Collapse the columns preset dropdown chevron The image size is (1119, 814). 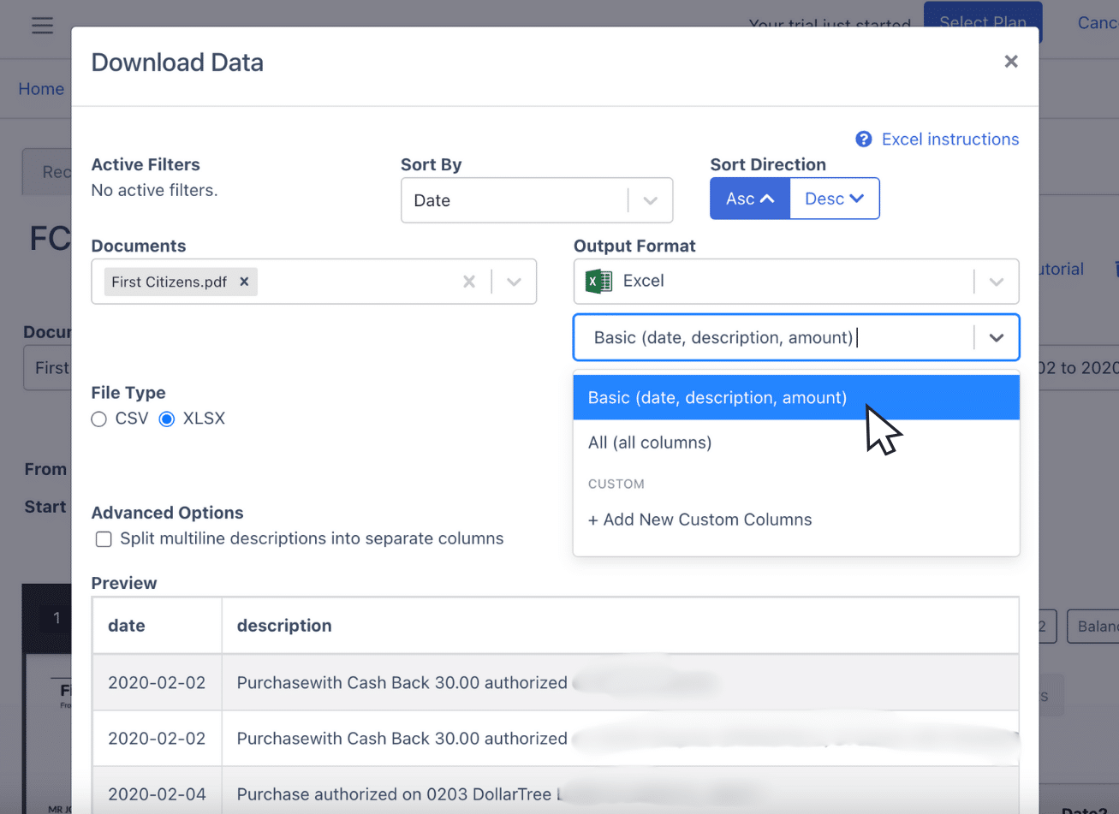pyautogui.click(x=997, y=337)
